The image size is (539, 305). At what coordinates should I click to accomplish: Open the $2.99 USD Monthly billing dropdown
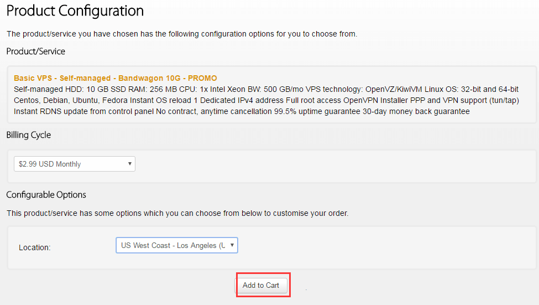tap(74, 164)
